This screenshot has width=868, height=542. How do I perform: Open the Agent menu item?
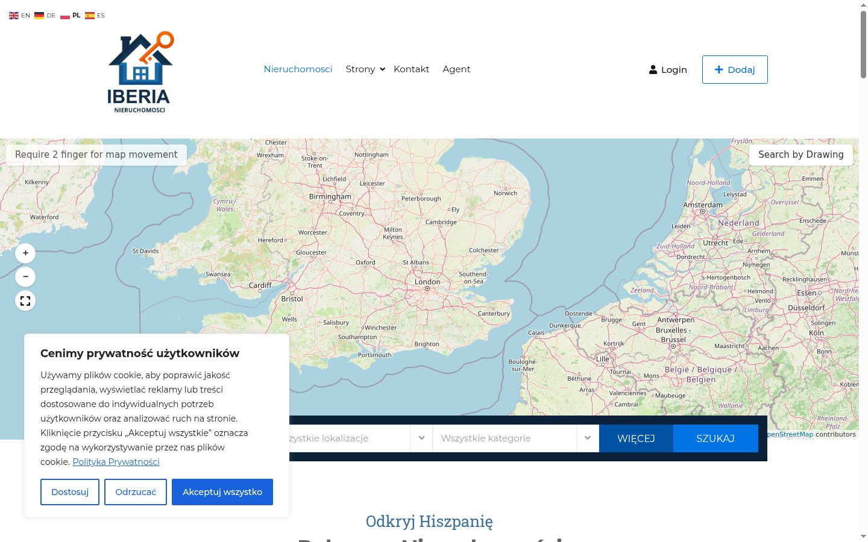(456, 69)
